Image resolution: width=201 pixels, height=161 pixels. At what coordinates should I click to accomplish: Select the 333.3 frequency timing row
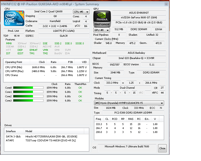click(x=129, y=124)
